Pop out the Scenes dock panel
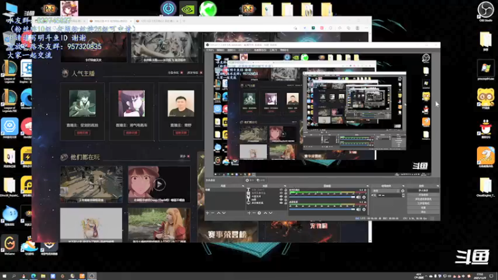The image size is (498, 280). 243,185
